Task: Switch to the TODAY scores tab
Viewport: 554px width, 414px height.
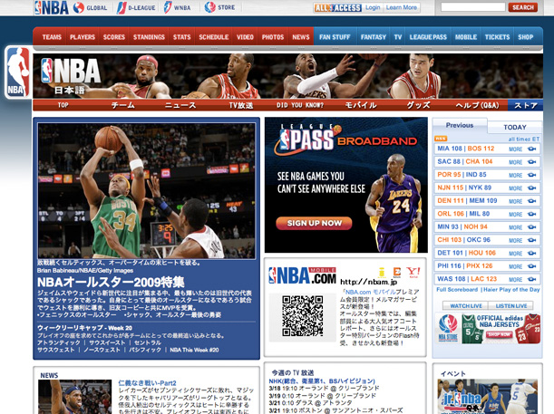Action: pos(515,127)
